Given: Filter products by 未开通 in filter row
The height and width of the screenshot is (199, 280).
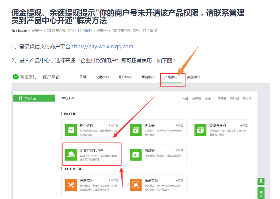Looking at the screenshot, I should (x=196, y=99).
